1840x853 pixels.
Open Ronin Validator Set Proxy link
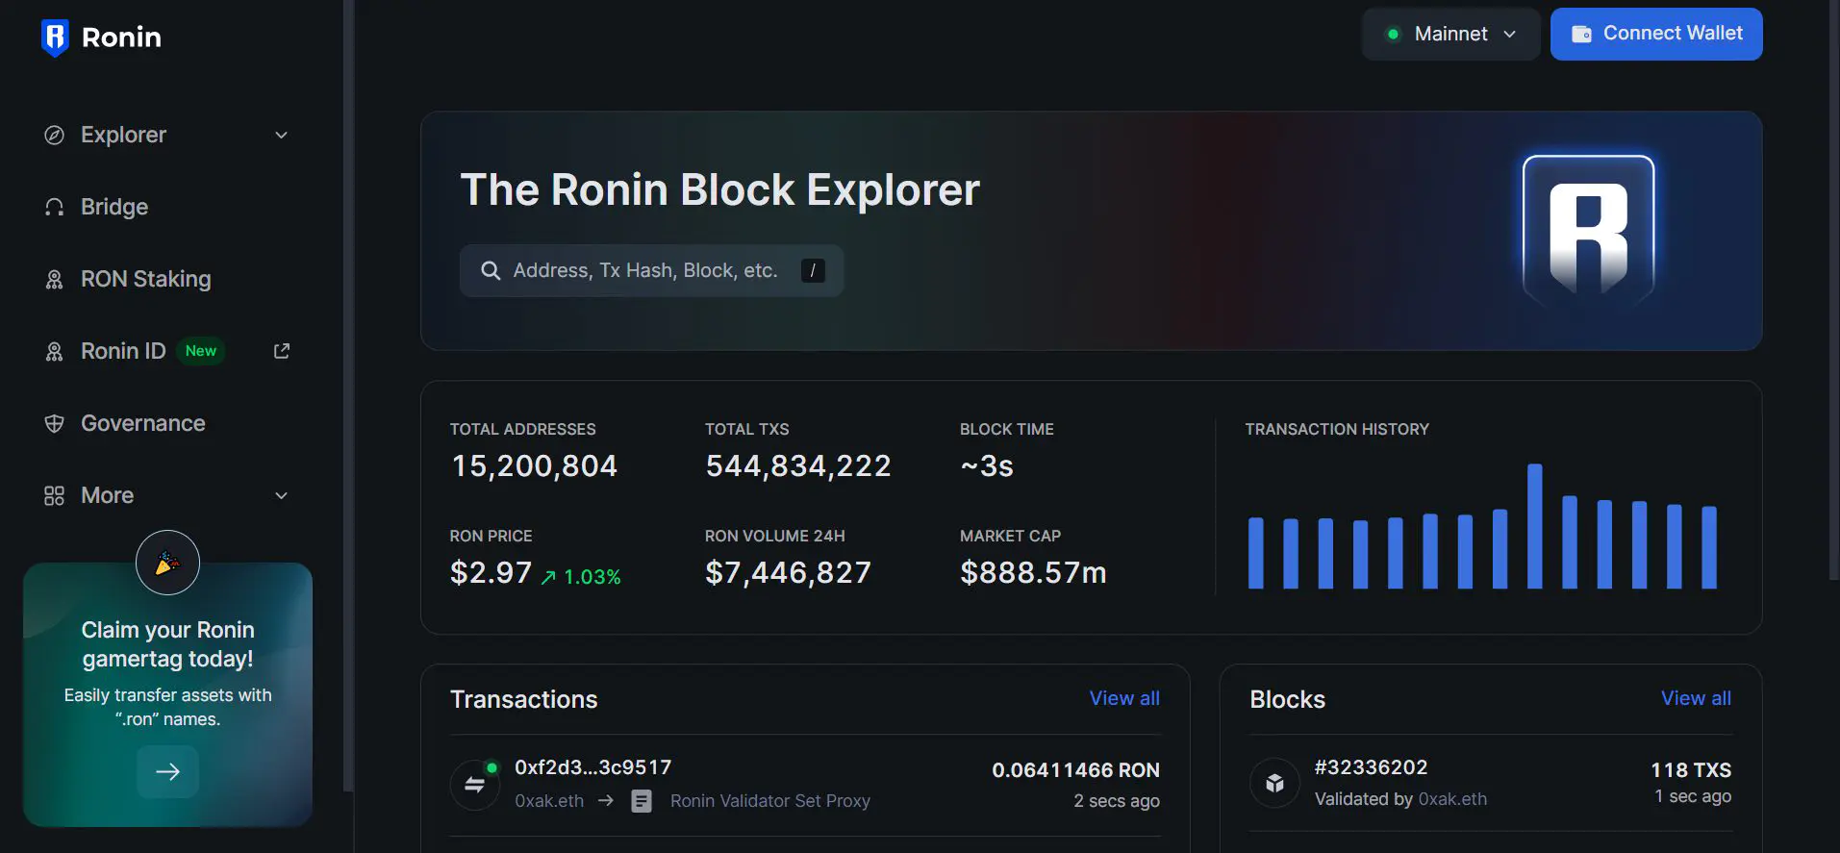pyautogui.click(x=770, y=800)
